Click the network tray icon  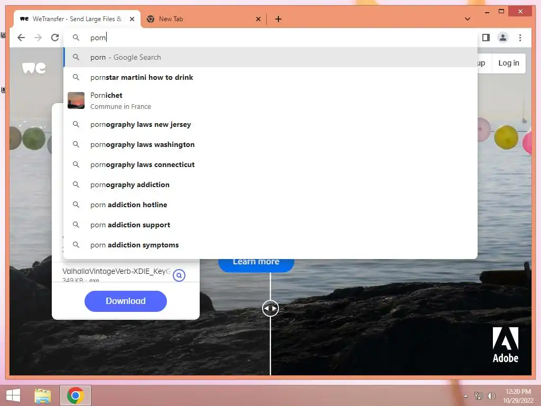tap(479, 395)
